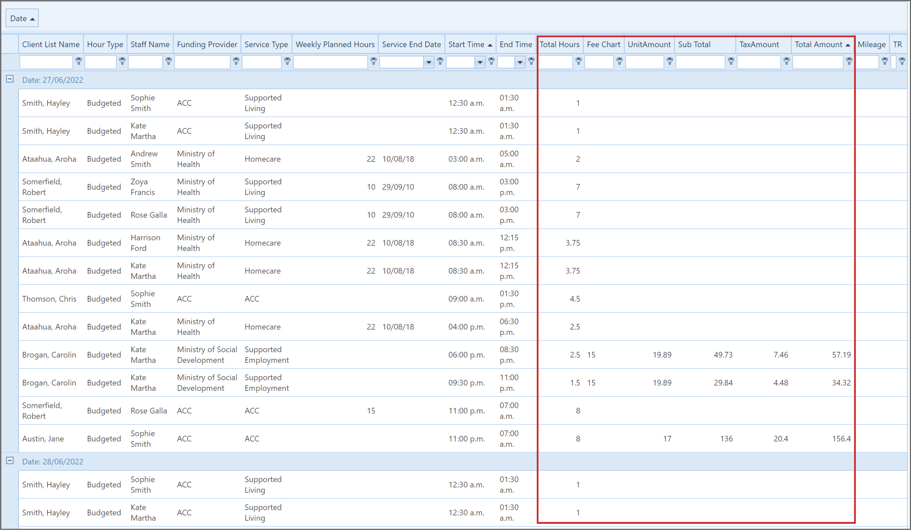Collapse the Date: 28/06/2022 group
911x530 pixels.
pyautogui.click(x=10, y=461)
